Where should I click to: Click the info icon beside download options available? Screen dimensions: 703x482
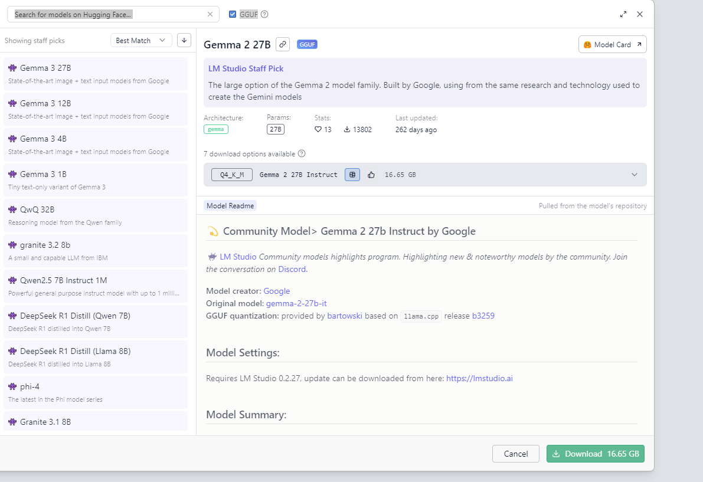click(x=302, y=154)
